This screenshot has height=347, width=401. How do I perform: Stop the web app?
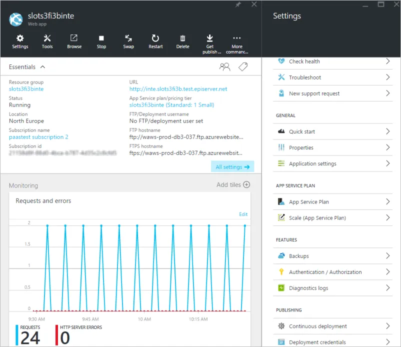(x=101, y=41)
